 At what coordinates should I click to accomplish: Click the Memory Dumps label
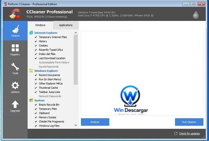click(x=47, y=117)
